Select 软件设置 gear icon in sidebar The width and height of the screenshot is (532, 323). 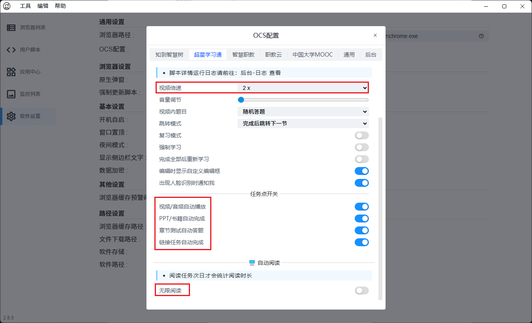11,116
